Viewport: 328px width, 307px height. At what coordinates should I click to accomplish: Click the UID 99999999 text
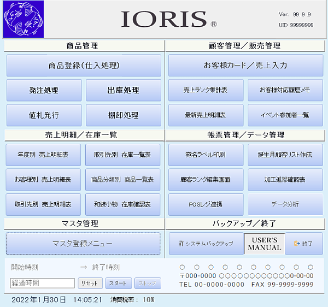pyautogui.click(x=296, y=25)
